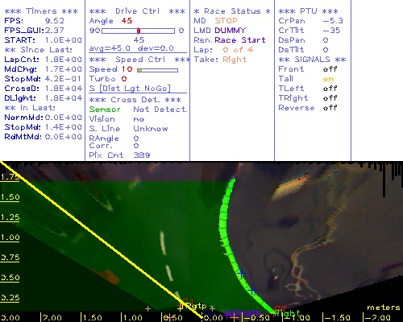Click the 1.50 vertical scale label
Image resolution: width=403 pixels, height=322 pixels.
coord(10,197)
